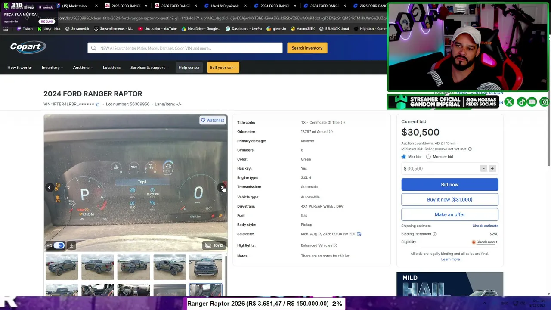This screenshot has height=310, width=551.
Task: Close the Used & Repairable tab
Action: pos(245,6)
